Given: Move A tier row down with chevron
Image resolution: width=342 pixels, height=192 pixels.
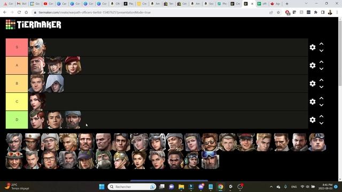Looking at the screenshot, I should 321,69.
